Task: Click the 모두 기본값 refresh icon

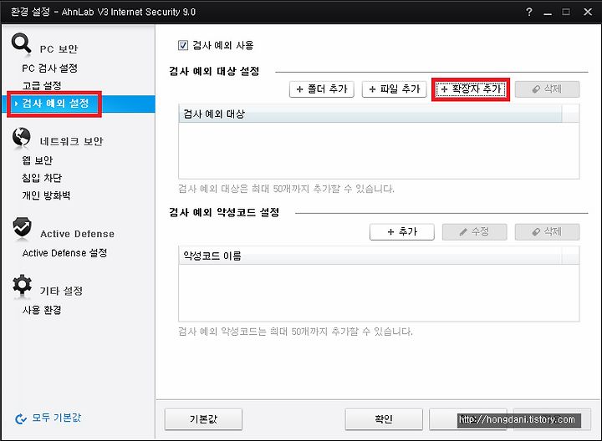Action: 20,418
